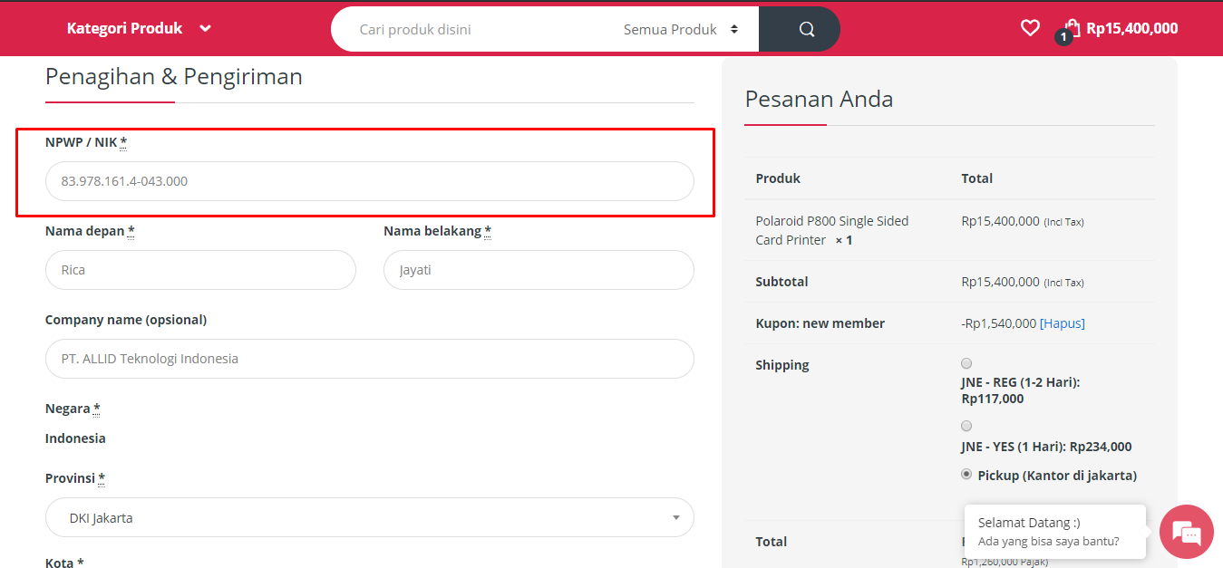Open the Provinsi DKI Jakarta dropdown

coord(370,517)
